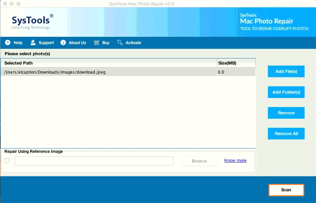The width and height of the screenshot is (316, 203).
Task: Open the Support menu label
Action: (x=46, y=43)
